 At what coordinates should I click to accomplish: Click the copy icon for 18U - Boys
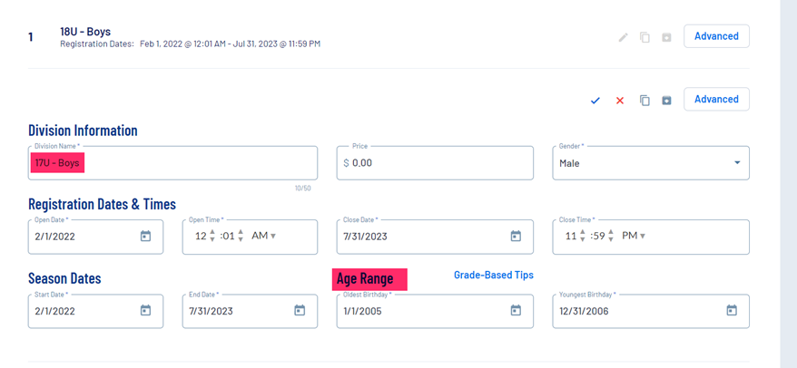[x=644, y=37]
